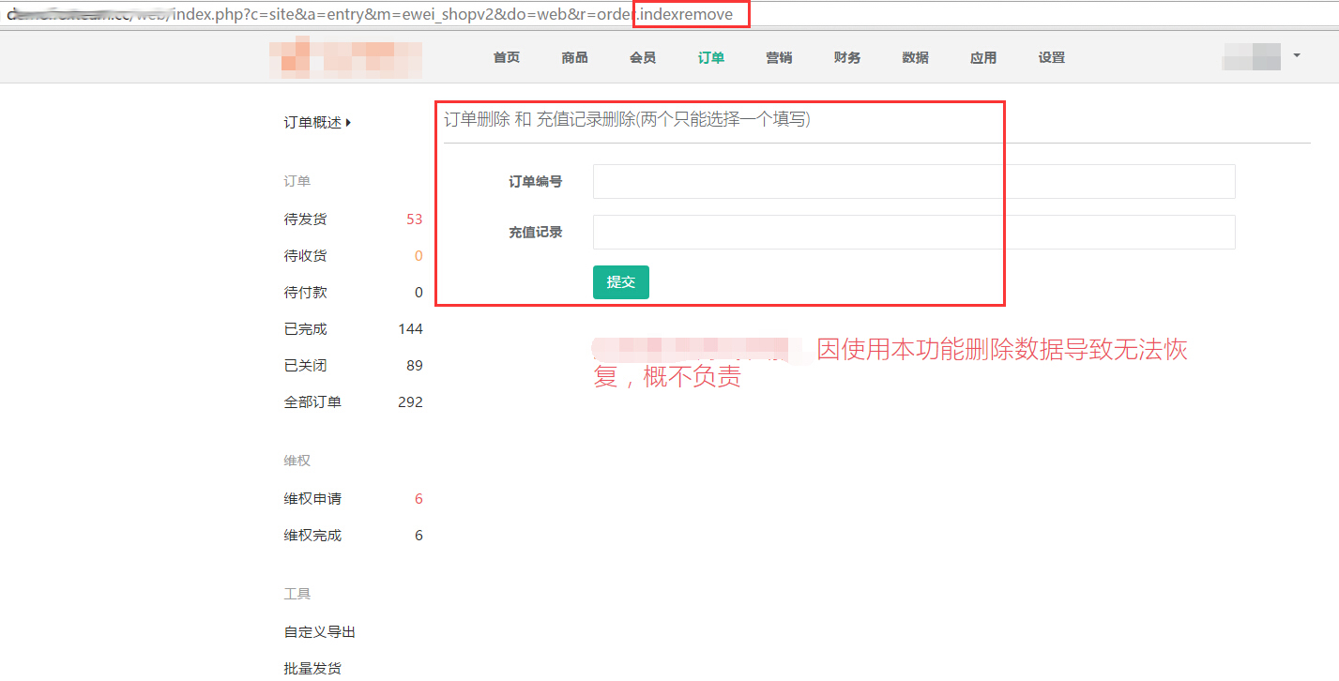Open the 待收货 orders list
1339x681 pixels.
tap(306, 256)
